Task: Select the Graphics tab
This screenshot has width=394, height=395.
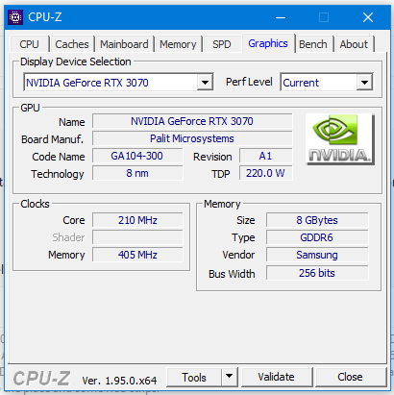Action: tap(268, 43)
